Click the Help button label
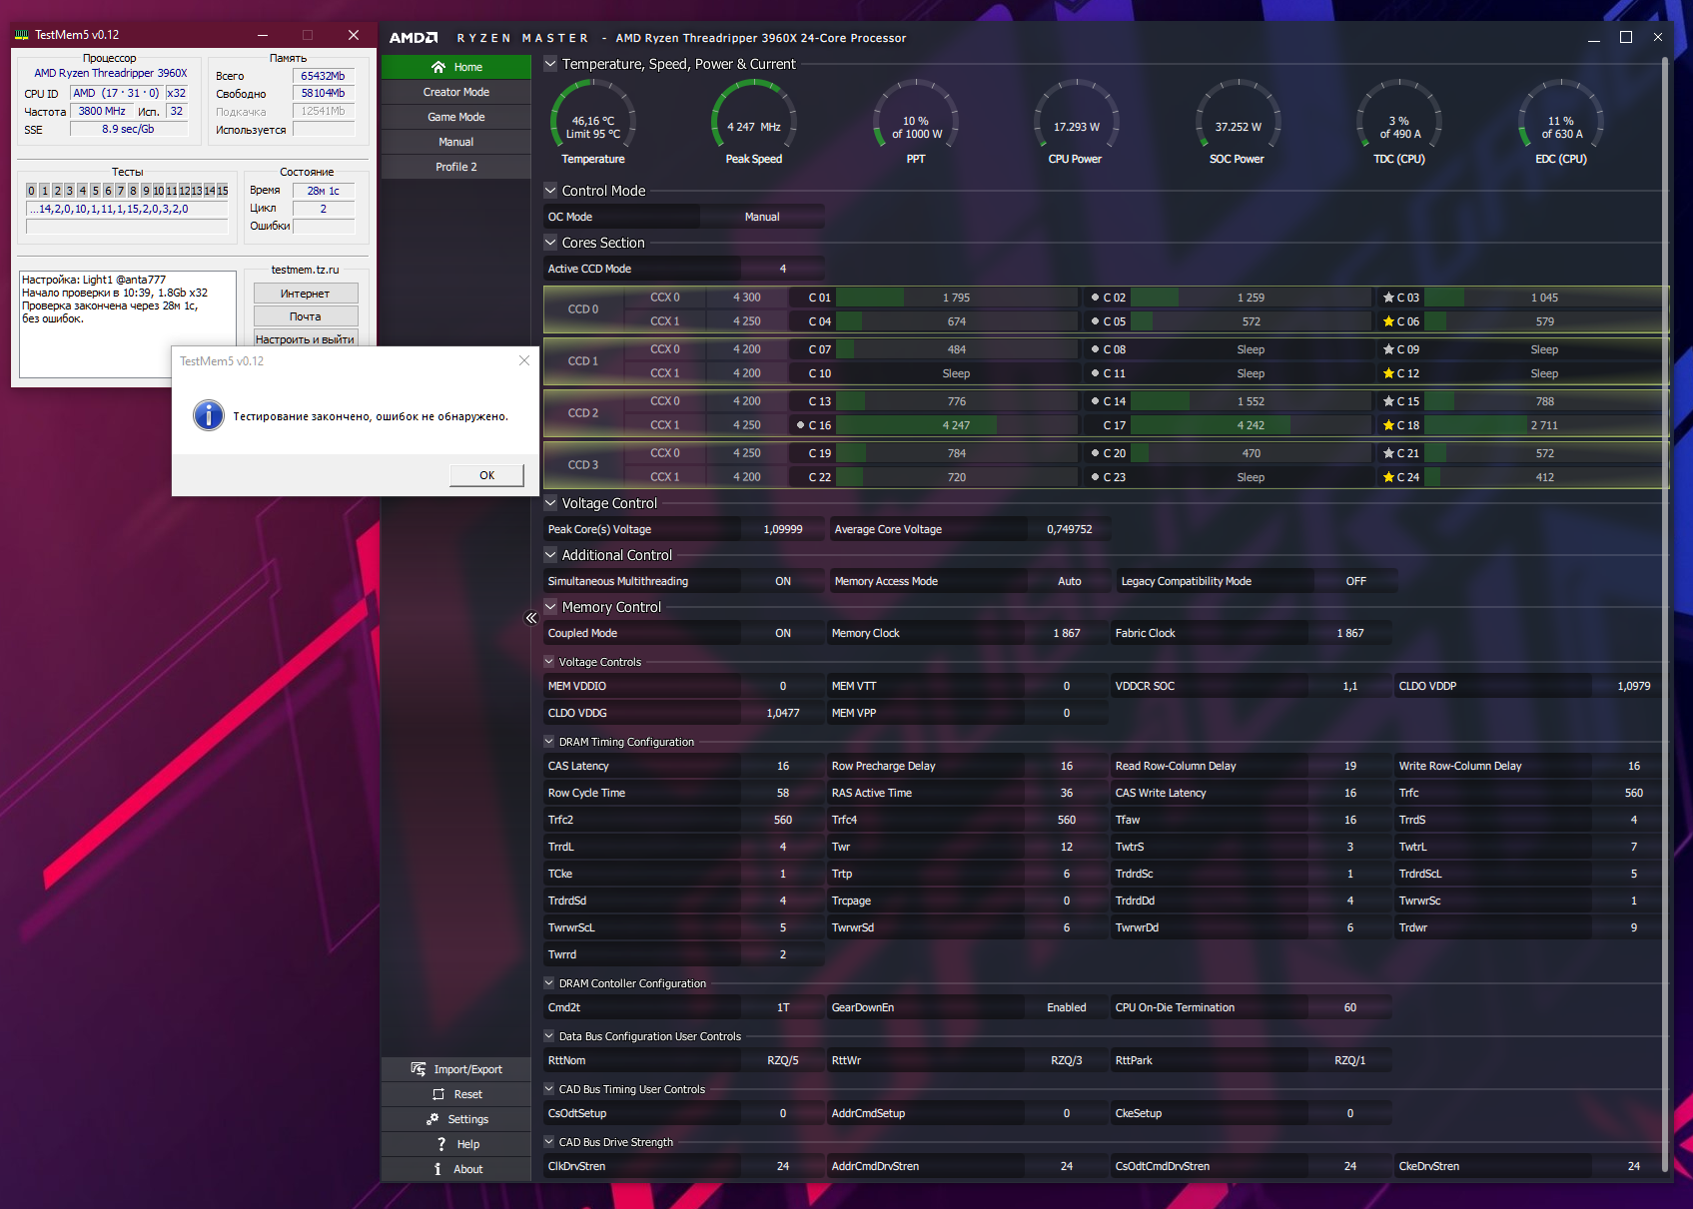 (468, 1144)
